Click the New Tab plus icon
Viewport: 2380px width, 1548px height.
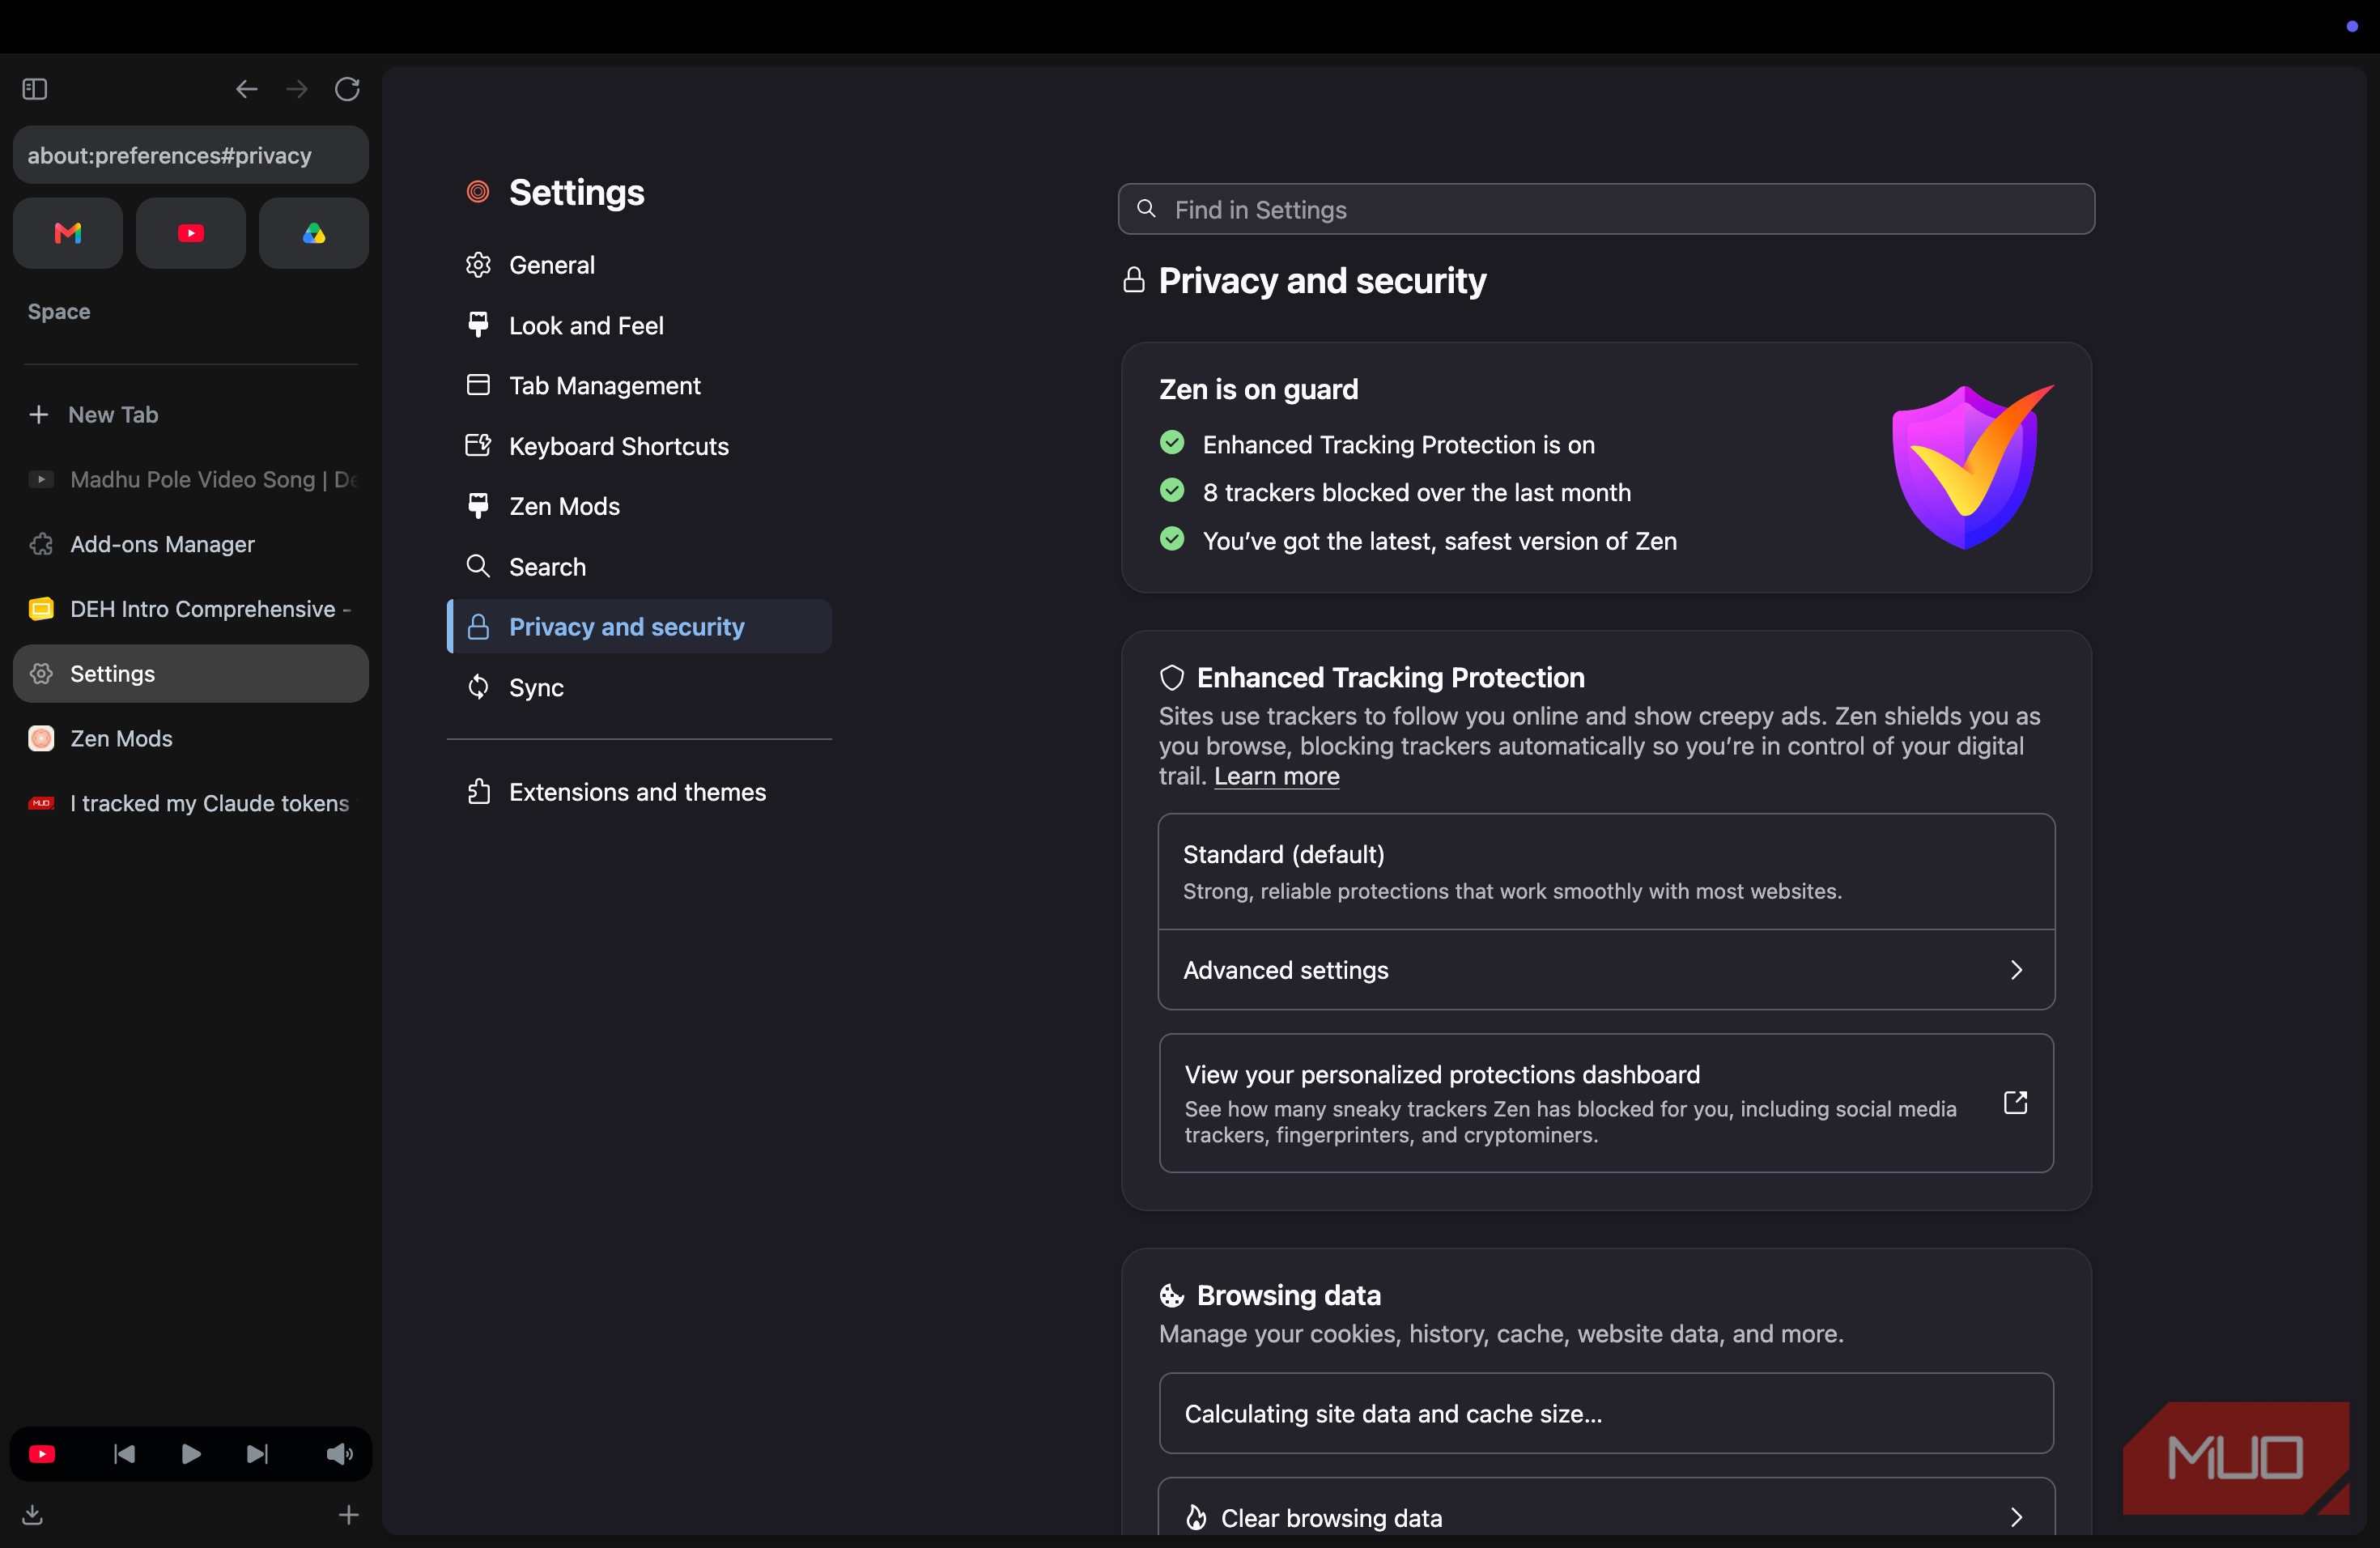39,414
